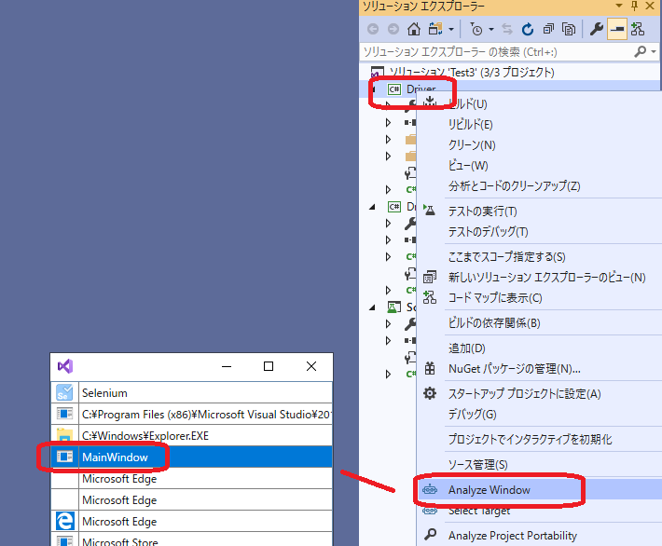Screen dimensions: 662x546
Task: Click the NuGet パッケージの管理(N) package icon
Action: pyautogui.click(x=430, y=368)
